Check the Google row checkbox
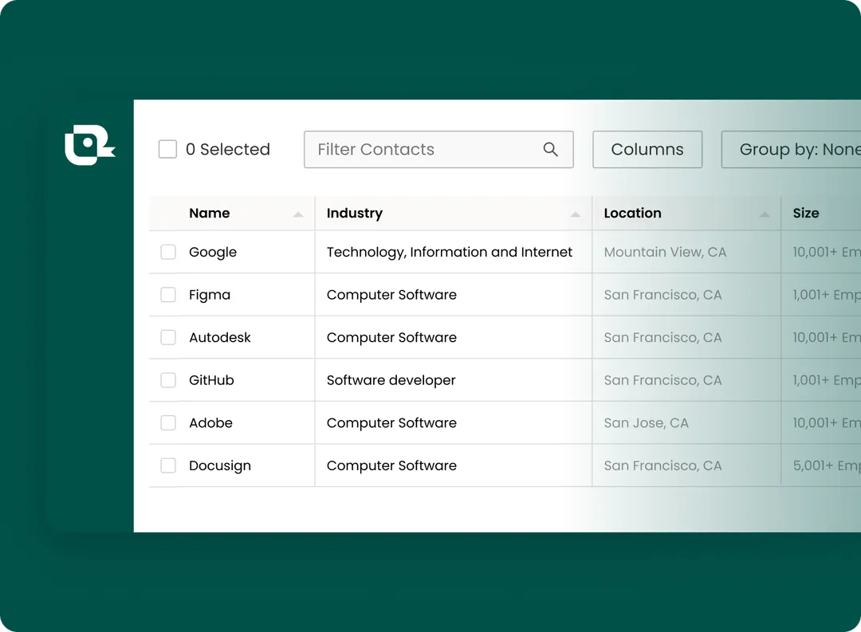861x632 pixels. 168,252
